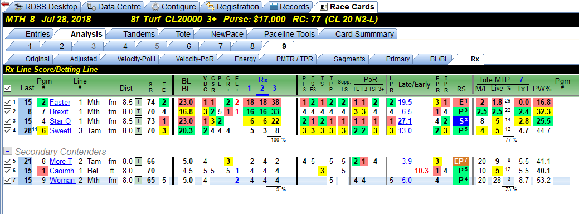Screen dimensions: 579x214
Task: Toggle the select-all checkbox in header
Action: 7,88
